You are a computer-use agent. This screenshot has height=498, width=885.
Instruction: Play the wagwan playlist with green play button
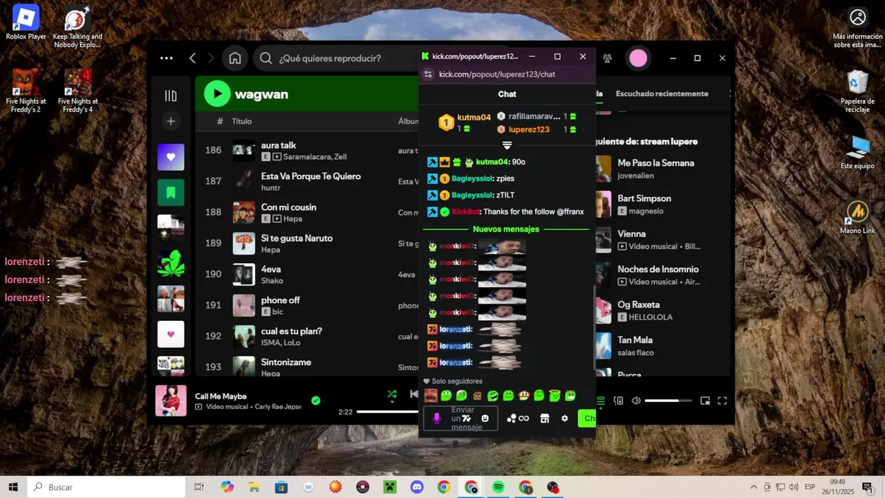pos(217,93)
